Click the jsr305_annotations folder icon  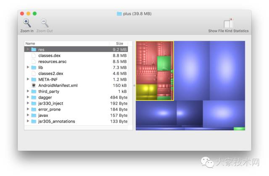[34, 121]
